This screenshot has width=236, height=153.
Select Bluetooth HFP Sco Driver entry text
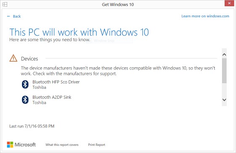(x=56, y=82)
